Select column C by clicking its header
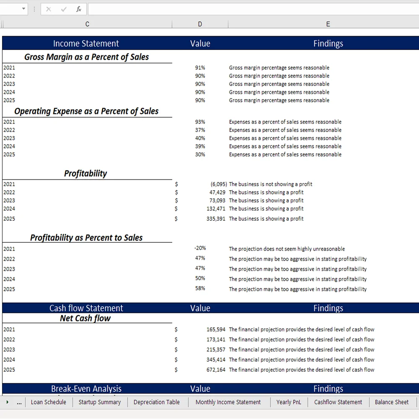The height and width of the screenshot is (419, 419). tap(87, 24)
